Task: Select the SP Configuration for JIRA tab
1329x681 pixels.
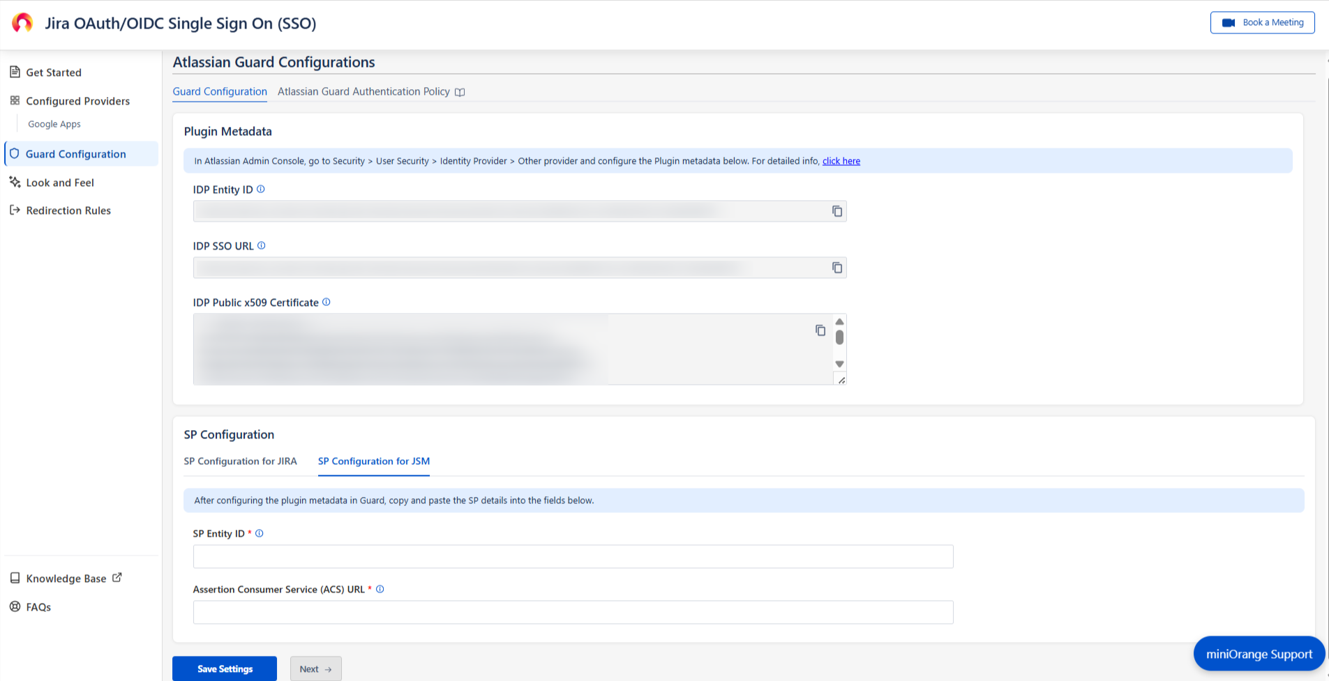Action: coord(240,461)
